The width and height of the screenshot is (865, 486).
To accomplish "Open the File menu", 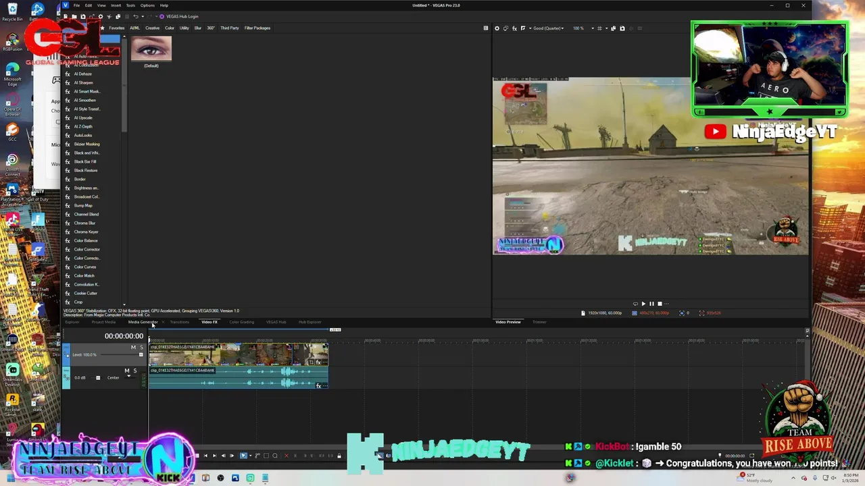I will pyautogui.click(x=76, y=5).
